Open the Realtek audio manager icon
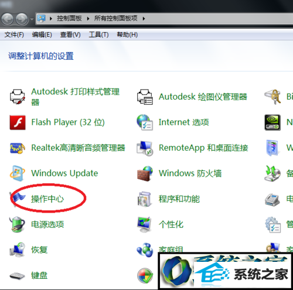 [18, 148]
